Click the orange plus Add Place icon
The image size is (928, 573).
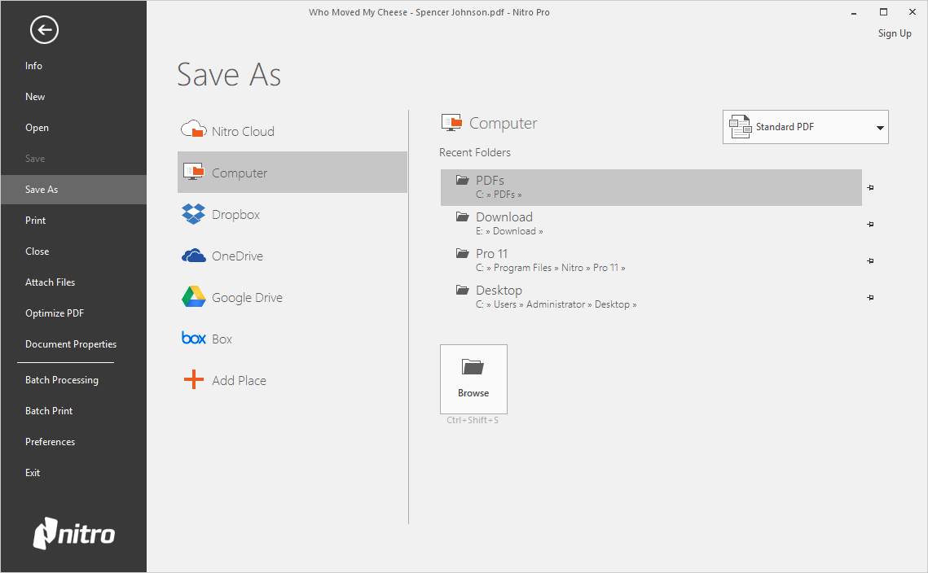[194, 379]
